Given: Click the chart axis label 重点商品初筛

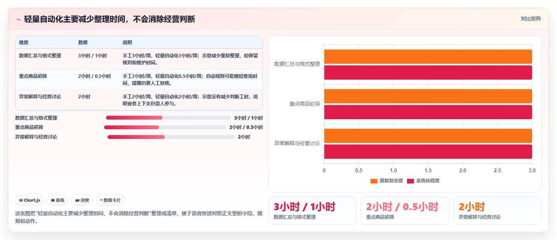Looking at the screenshot, I should [x=305, y=104].
